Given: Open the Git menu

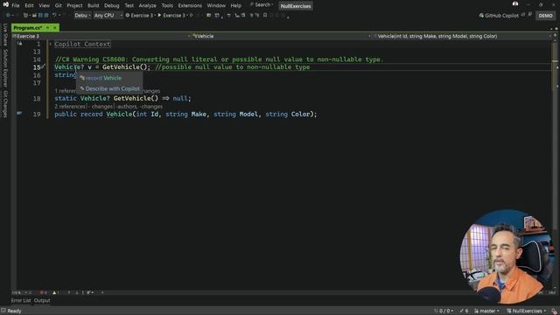Looking at the screenshot, I should (x=59, y=5).
